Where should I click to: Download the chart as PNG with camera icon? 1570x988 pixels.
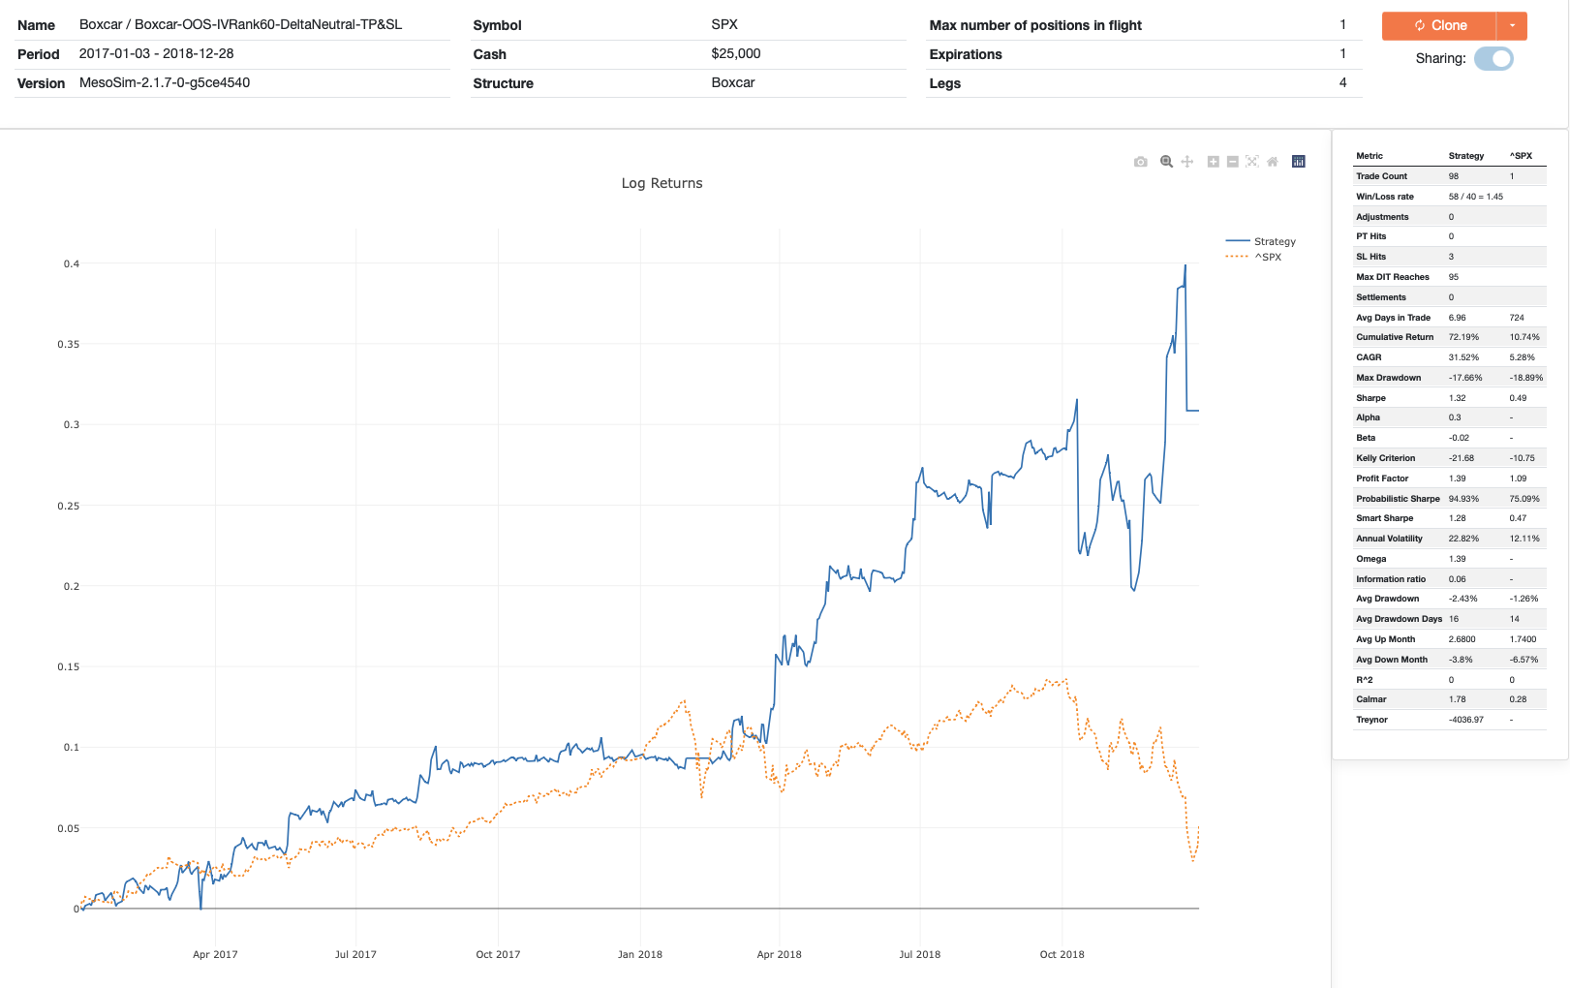pos(1140,162)
